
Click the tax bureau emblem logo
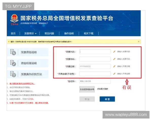[x=14, y=20]
